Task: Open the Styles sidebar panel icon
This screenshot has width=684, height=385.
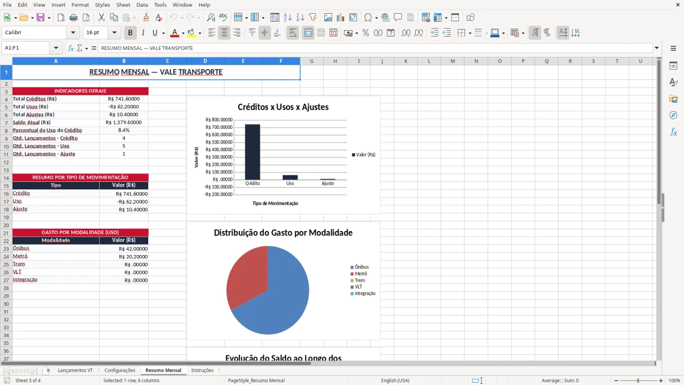Action: click(673, 82)
